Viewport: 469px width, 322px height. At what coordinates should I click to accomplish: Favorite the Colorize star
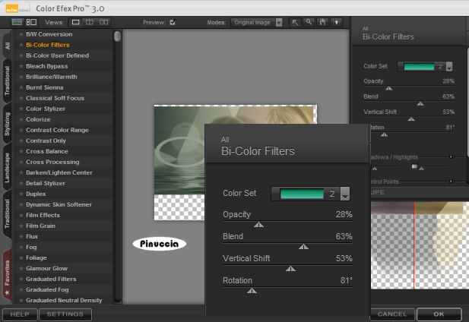pos(21,119)
